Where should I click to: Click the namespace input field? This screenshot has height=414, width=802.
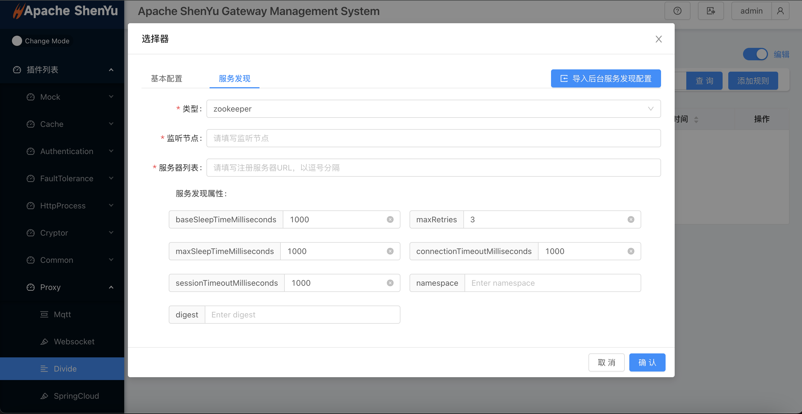552,283
